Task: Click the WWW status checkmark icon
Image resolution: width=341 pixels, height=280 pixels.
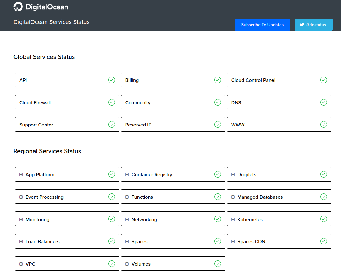Action: (323, 125)
